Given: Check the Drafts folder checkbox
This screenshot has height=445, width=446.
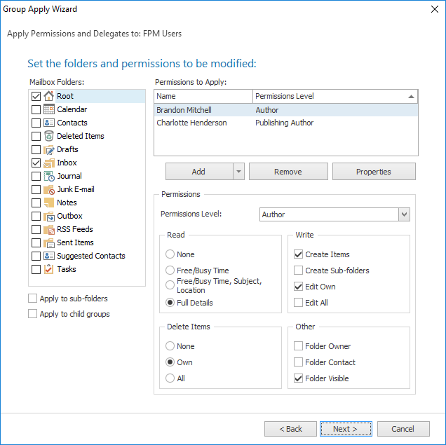Looking at the screenshot, I should 36,150.
